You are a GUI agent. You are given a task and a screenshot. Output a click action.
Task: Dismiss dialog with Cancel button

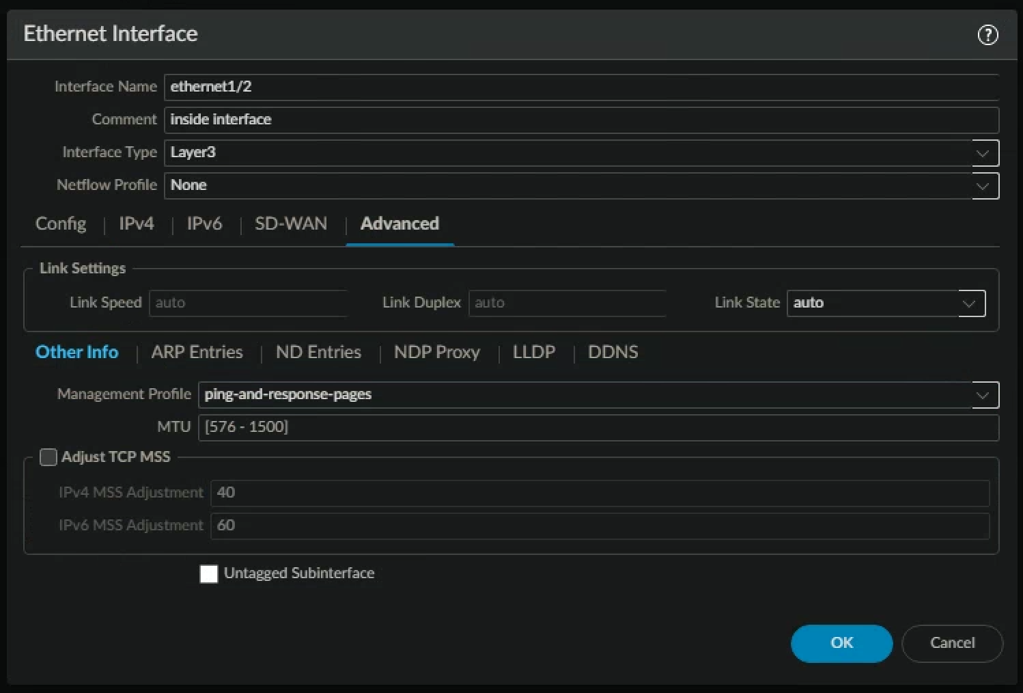point(952,643)
